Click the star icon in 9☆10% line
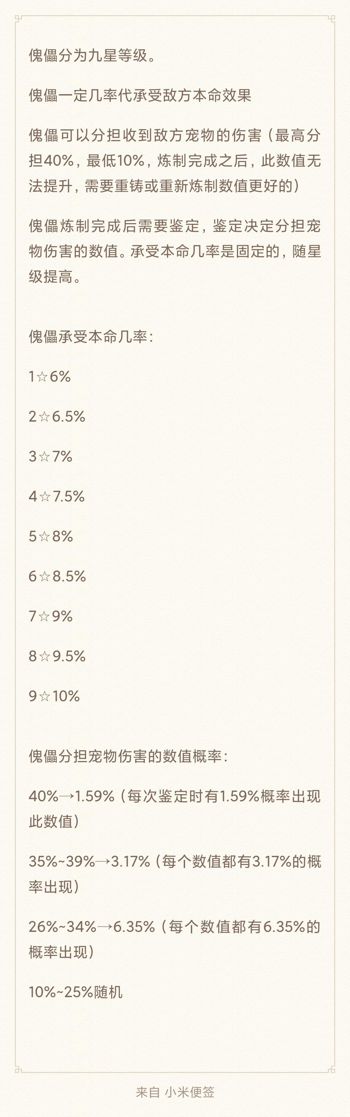This screenshot has height=1117, width=350. pyautogui.click(x=45, y=696)
